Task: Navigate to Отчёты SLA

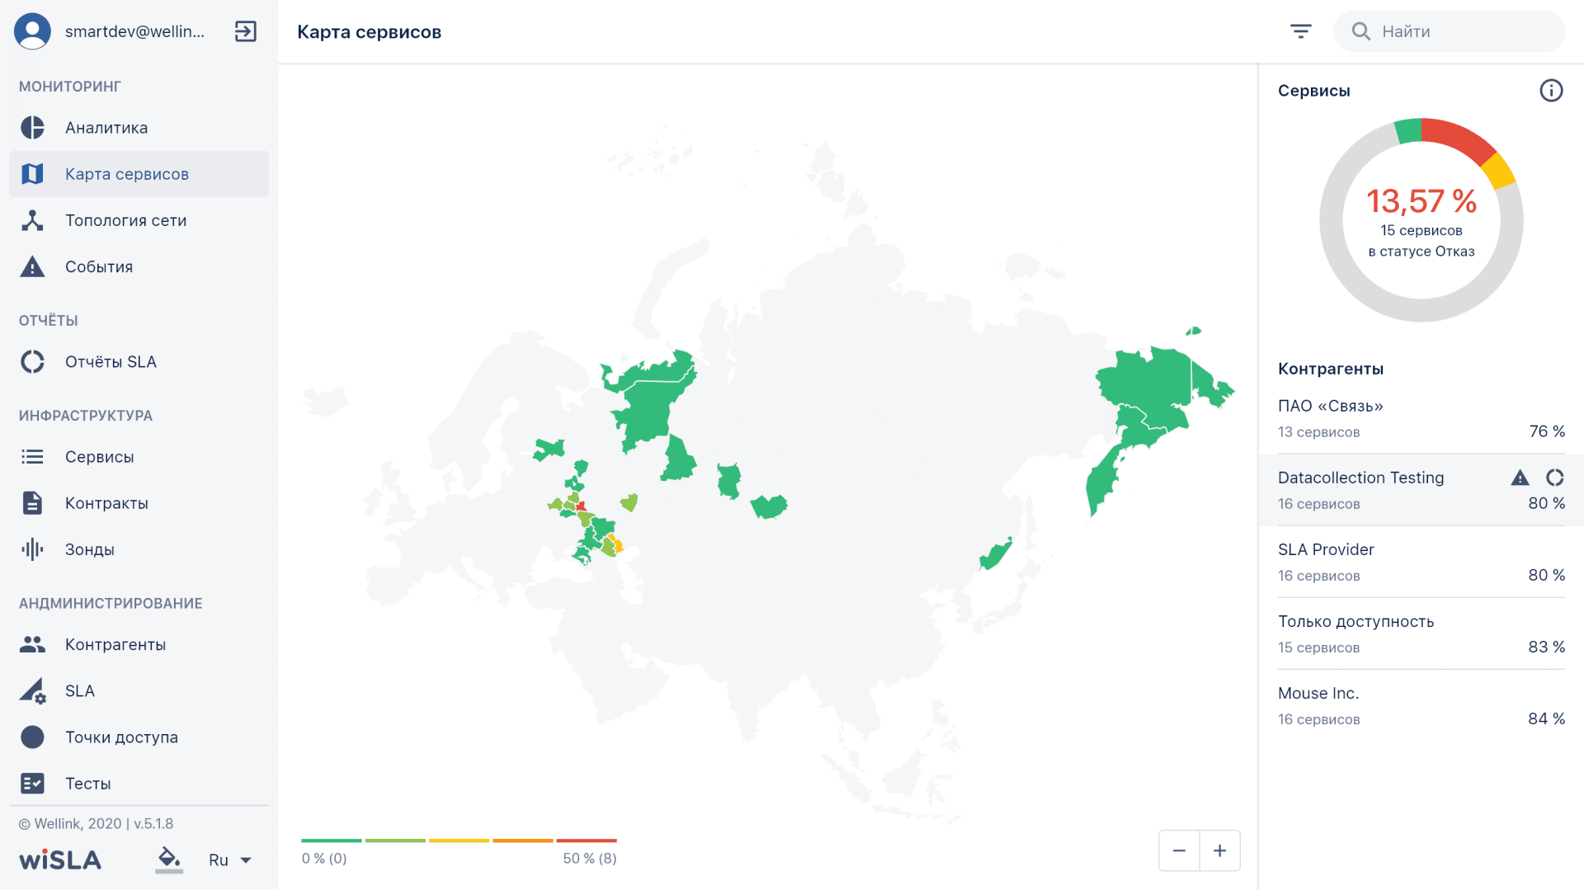Action: [111, 362]
